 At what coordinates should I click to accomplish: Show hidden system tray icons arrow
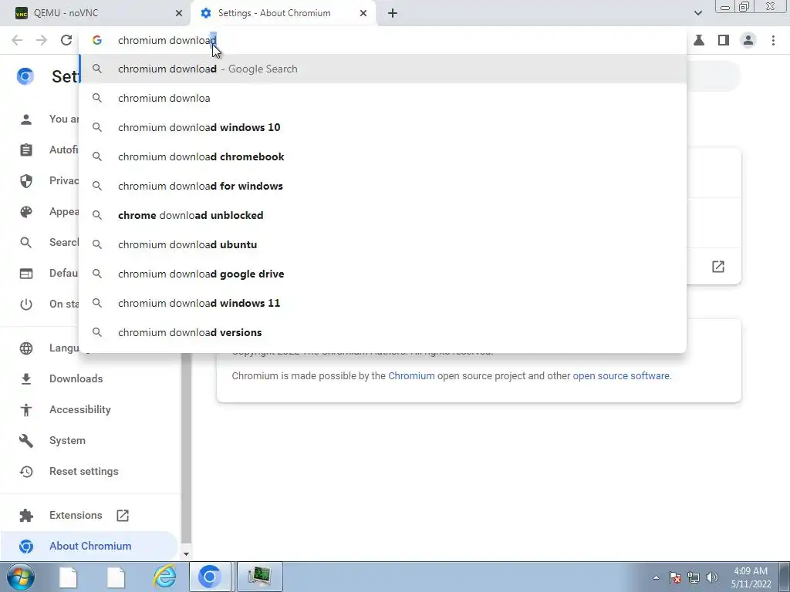pos(656,577)
